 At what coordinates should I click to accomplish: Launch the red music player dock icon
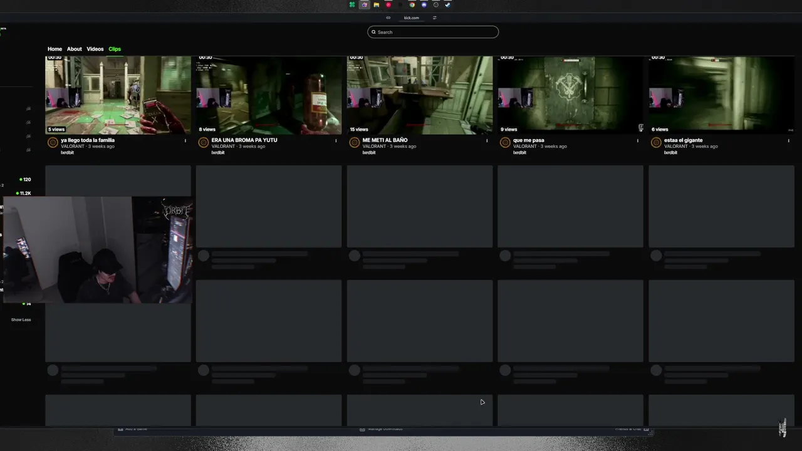tap(388, 5)
